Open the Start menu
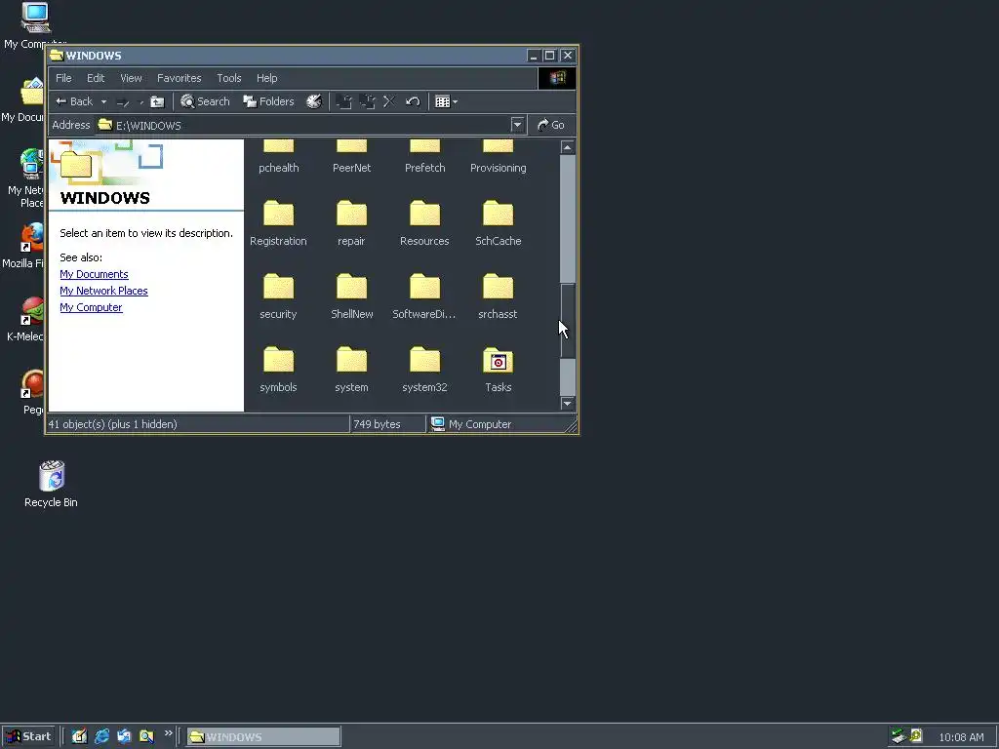Image resolution: width=999 pixels, height=749 pixels. tap(28, 737)
